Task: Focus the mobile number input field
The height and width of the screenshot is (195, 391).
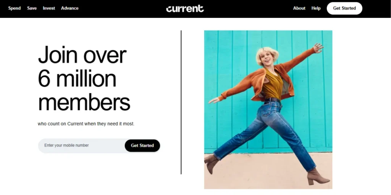Action: pyautogui.click(x=82, y=145)
